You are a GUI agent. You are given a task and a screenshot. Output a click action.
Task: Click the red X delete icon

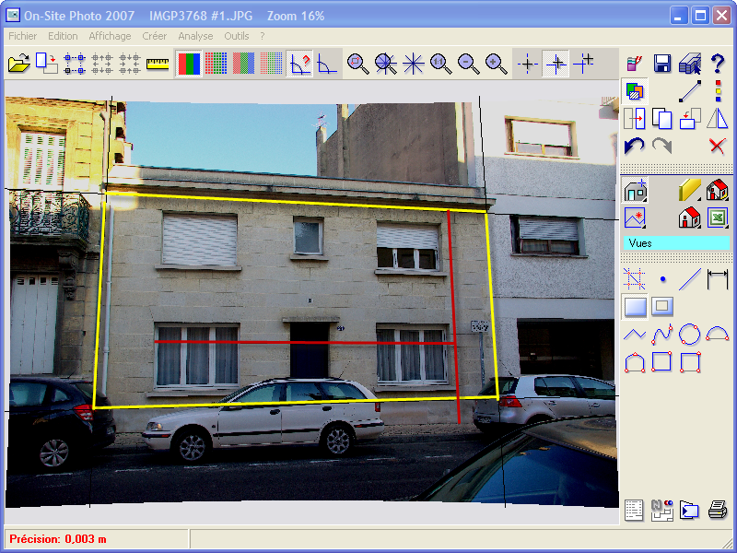click(x=718, y=147)
